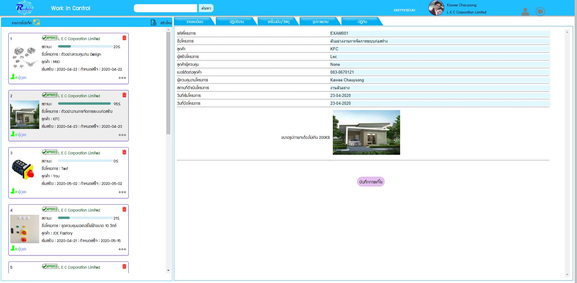
Task: Add a supervisor to project 2
Action: [x=18, y=134]
